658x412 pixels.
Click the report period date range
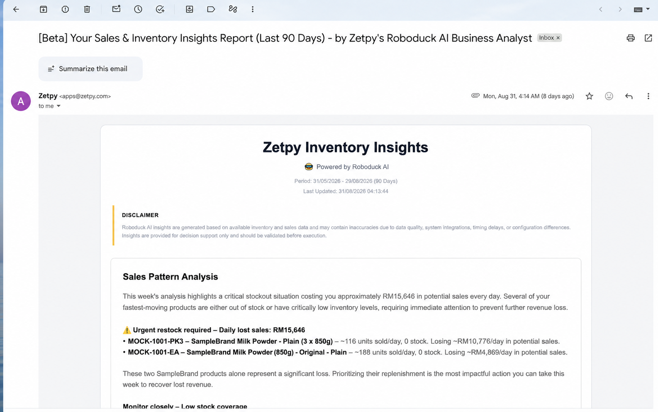click(x=346, y=181)
